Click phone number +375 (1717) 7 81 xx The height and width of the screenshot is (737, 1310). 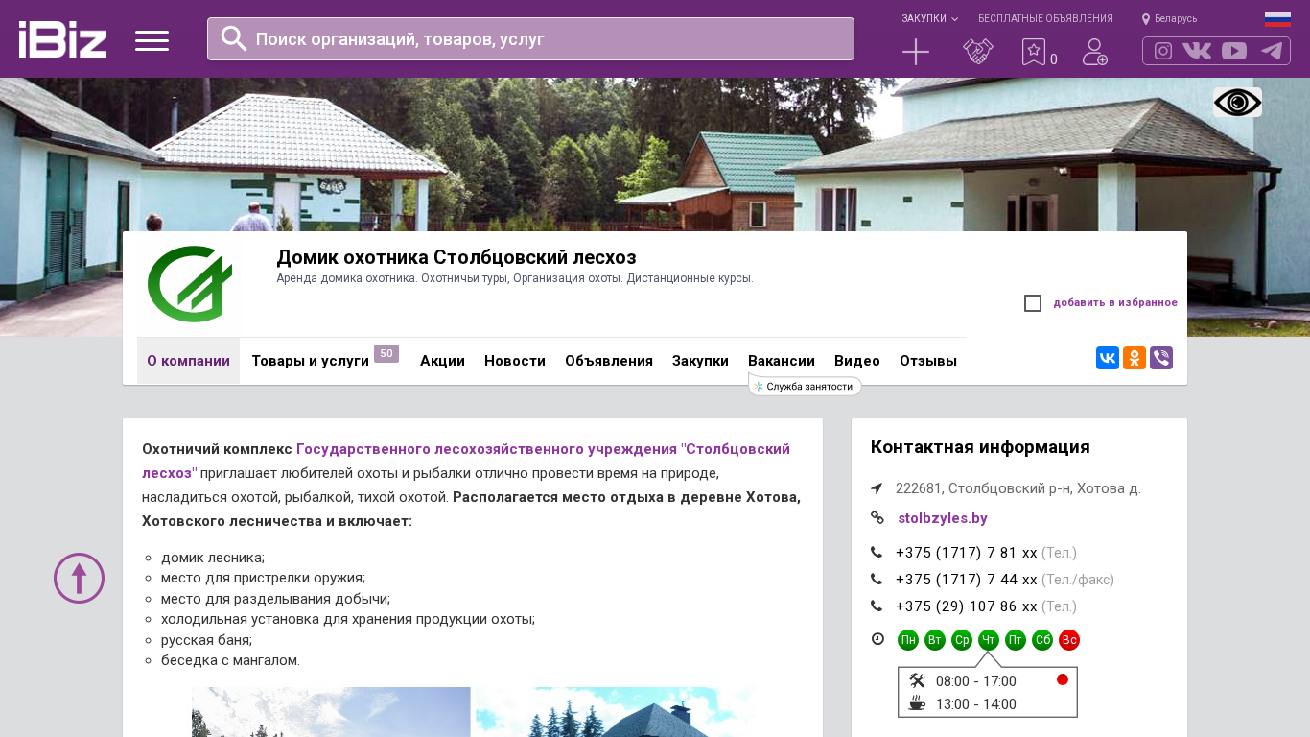click(967, 553)
